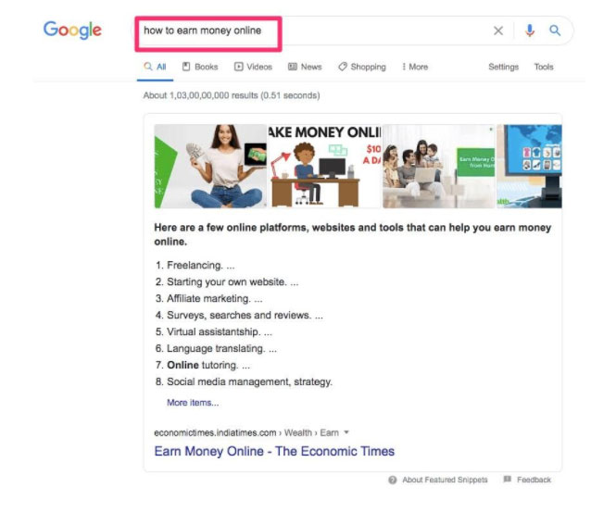The image size is (616, 512).
Task: Click the blue search magnifier icon
Action: point(555,31)
